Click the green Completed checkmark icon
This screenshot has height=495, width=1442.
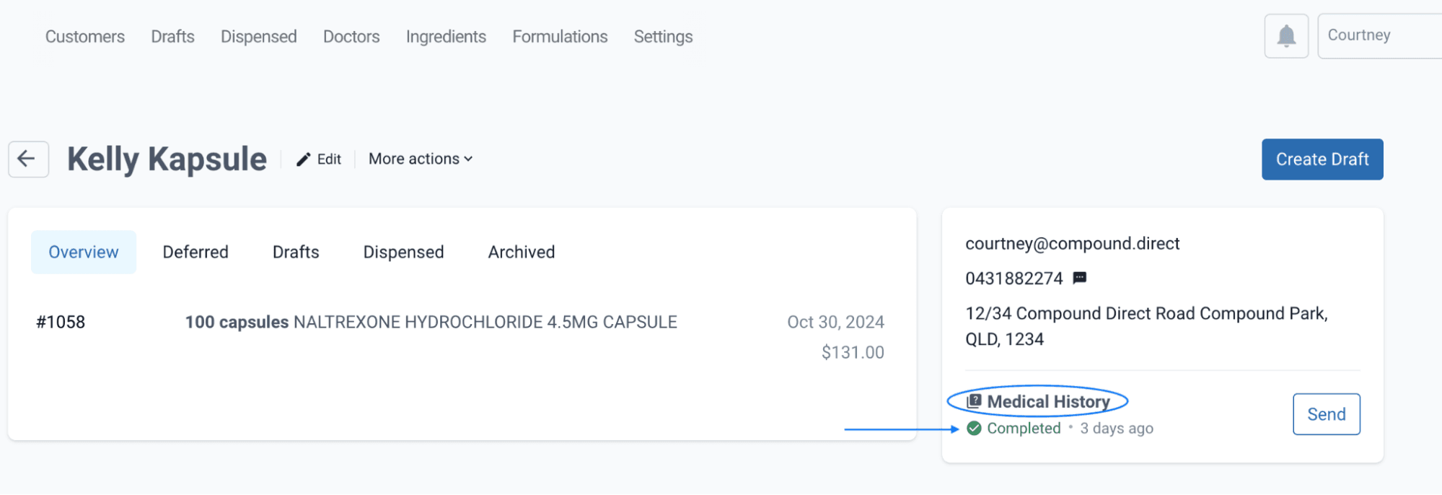(974, 429)
